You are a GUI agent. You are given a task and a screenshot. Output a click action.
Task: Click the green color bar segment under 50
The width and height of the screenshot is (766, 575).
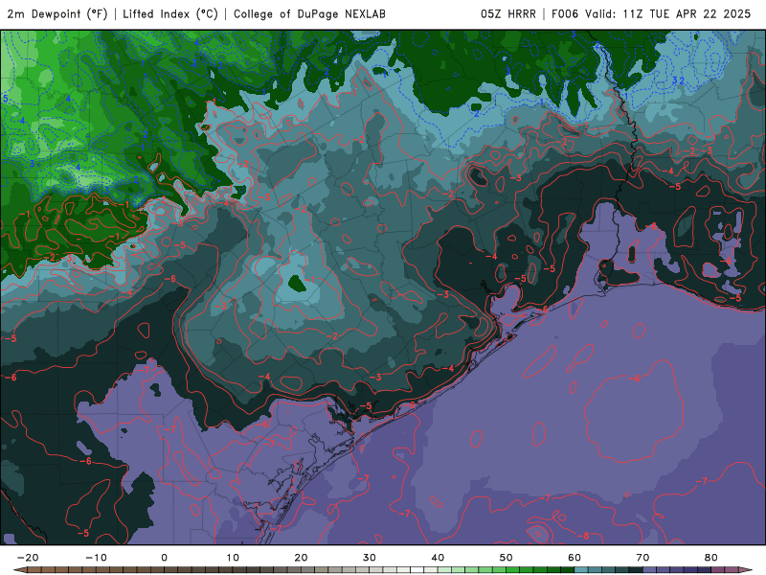tap(513, 570)
